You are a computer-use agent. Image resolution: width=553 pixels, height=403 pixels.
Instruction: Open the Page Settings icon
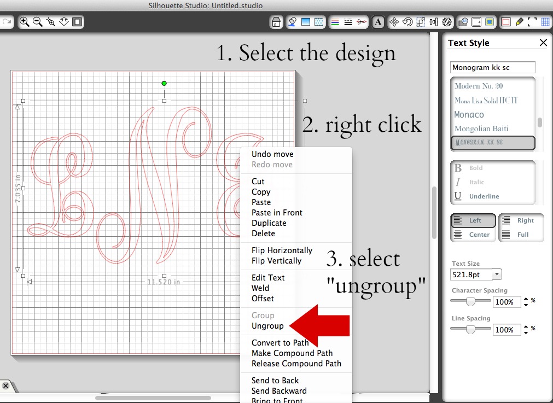click(x=476, y=22)
